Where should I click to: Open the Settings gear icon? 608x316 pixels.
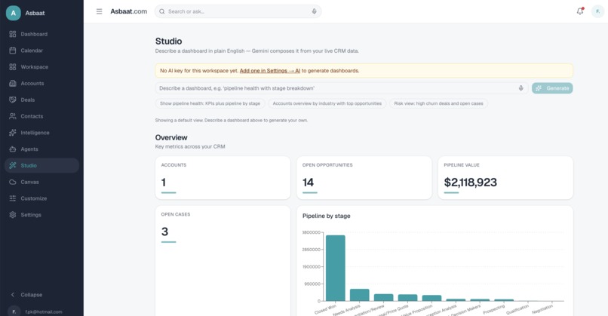13,215
